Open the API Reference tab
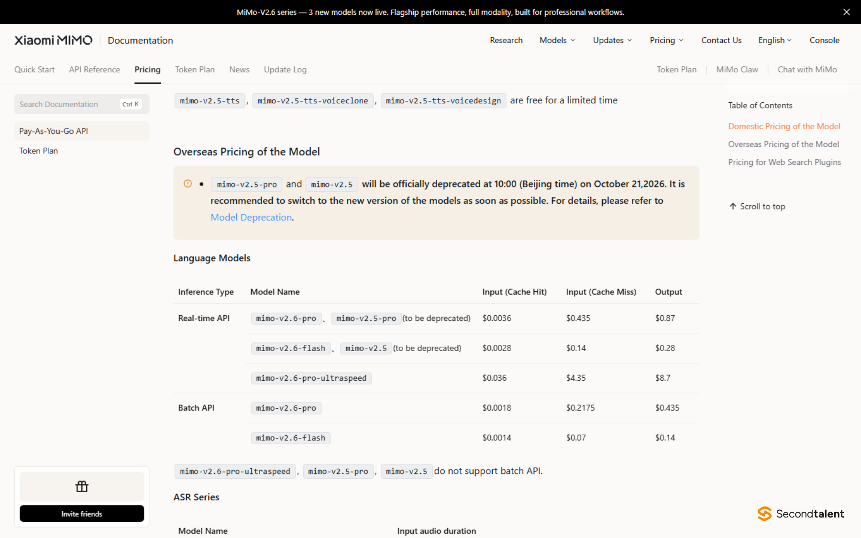Image resolution: width=861 pixels, height=538 pixels. pyautogui.click(x=94, y=69)
